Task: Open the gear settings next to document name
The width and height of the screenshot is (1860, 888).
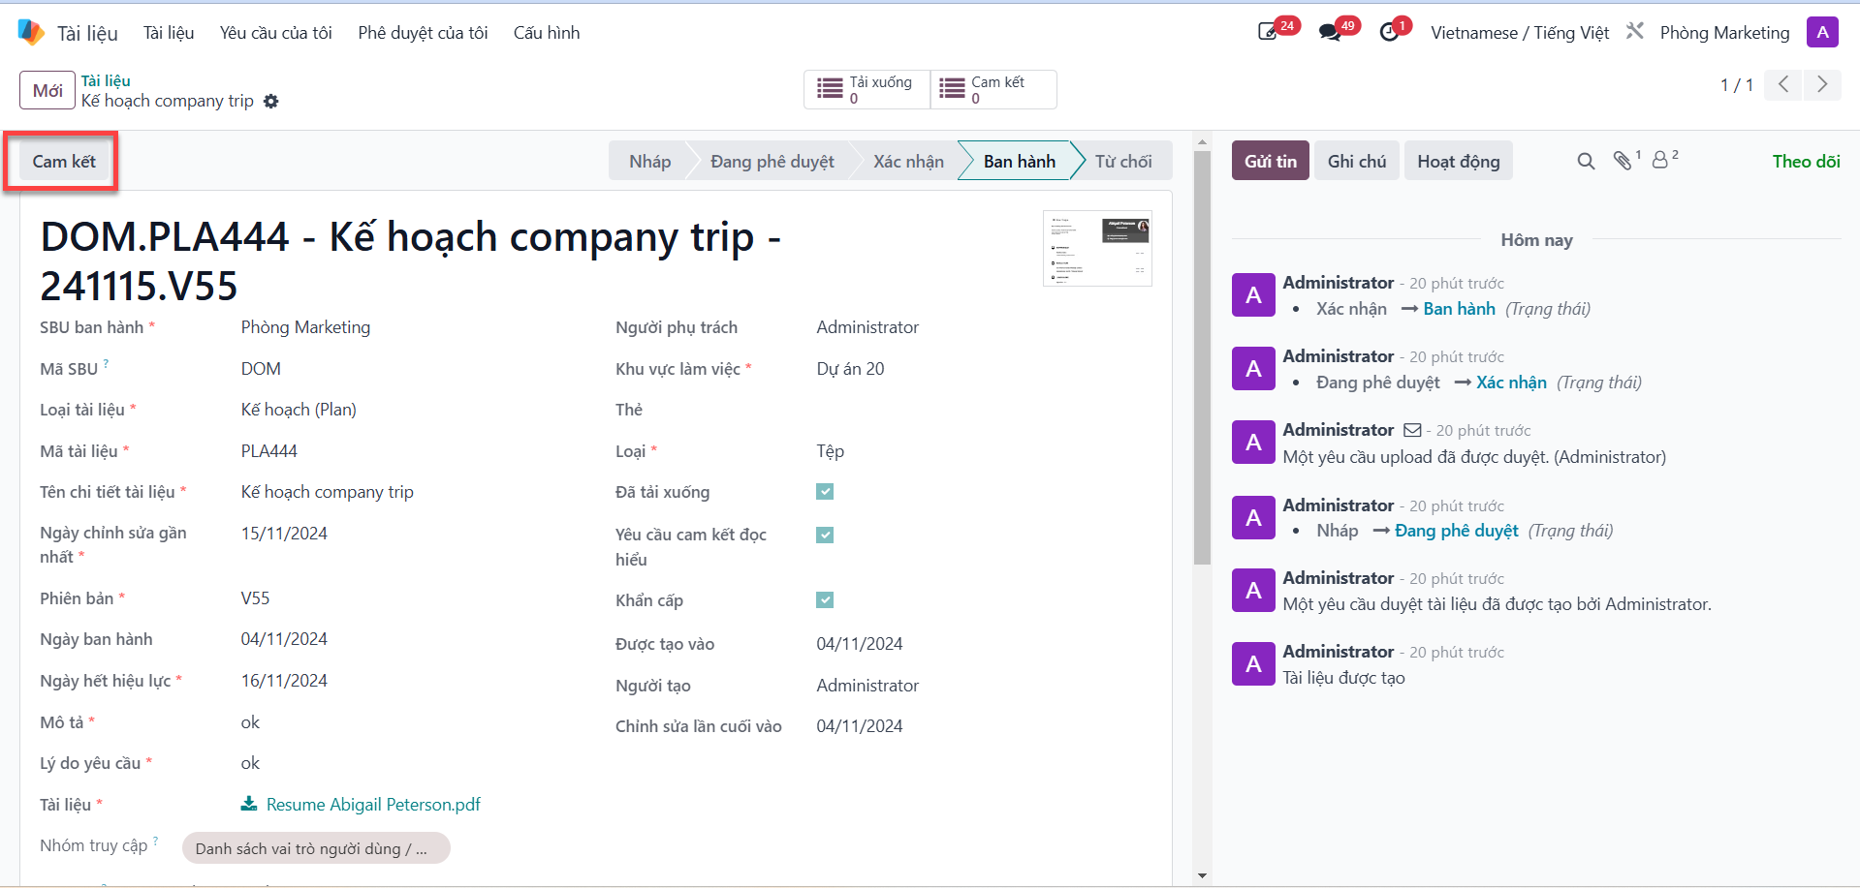Action: tap(271, 101)
